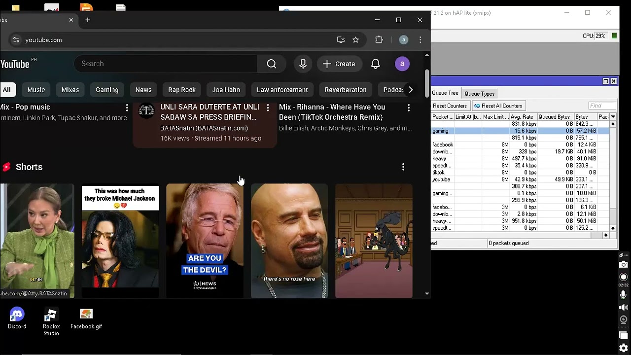Open Chrome three-dot menu
Image resolution: width=631 pixels, height=355 pixels.
click(x=420, y=40)
